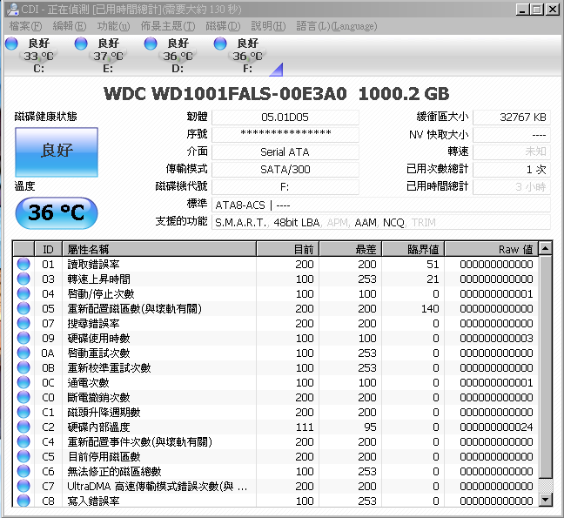Click the 序號 masked serial field

285,135
